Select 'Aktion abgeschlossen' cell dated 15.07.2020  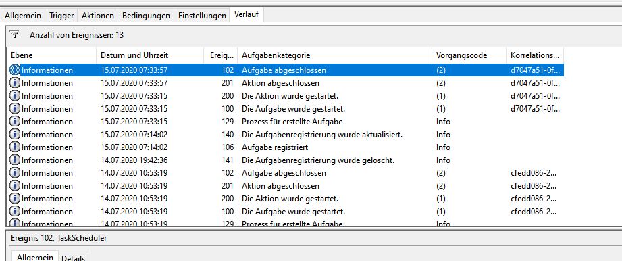280,83
